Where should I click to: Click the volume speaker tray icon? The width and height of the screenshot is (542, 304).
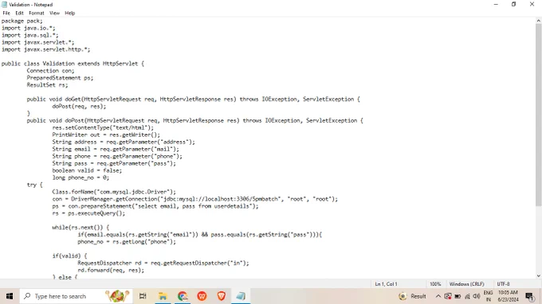click(x=477, y=296)
